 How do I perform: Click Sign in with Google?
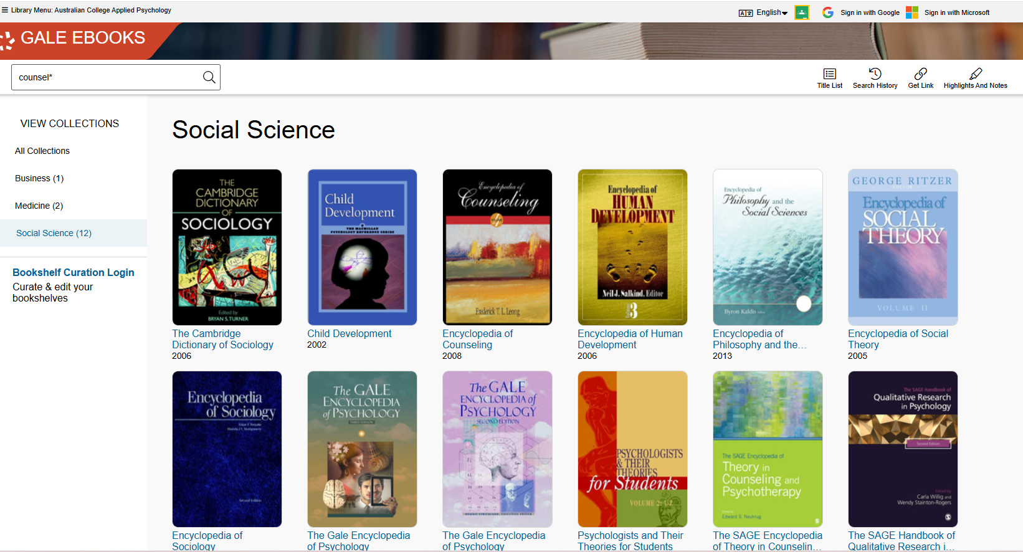[870, 12]
